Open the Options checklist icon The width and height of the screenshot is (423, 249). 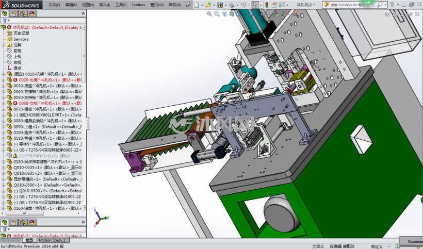[282, 5]
